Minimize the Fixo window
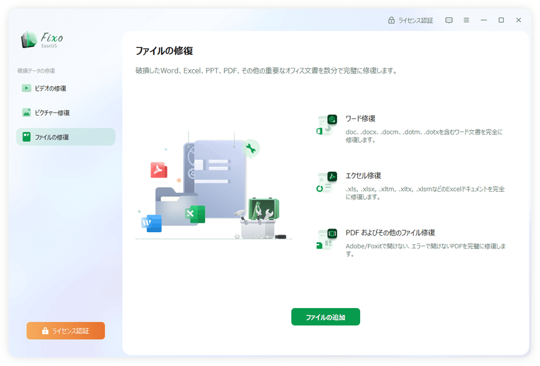 tap(483, 20)
